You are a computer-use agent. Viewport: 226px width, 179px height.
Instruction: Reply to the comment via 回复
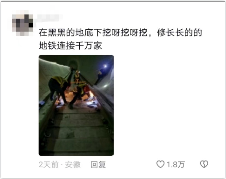click(x=98, y=164)
